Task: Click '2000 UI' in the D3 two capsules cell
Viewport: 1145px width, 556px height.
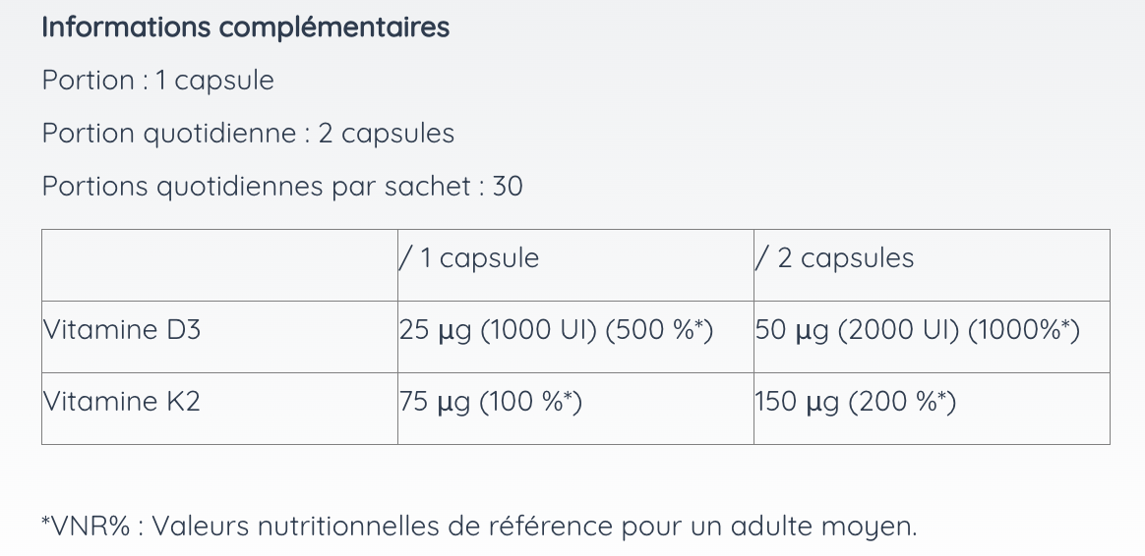Action: coord(898,330)
